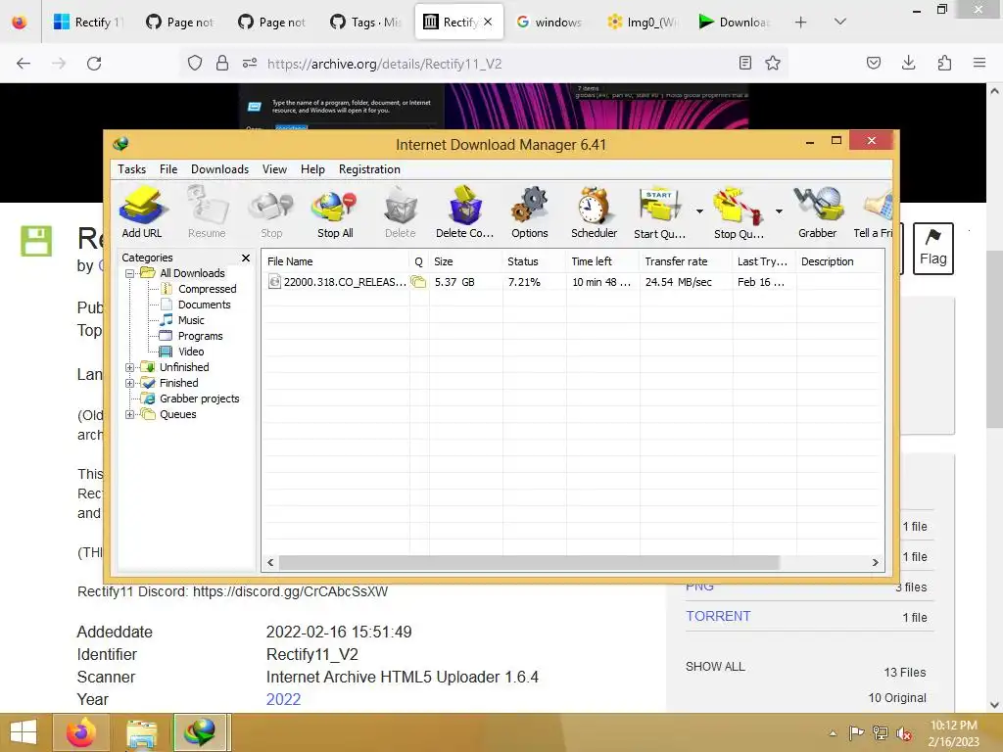This screenshot has width=1003, height=752.
Task: Click the Flag button on archive page
Action: (932, 249)
